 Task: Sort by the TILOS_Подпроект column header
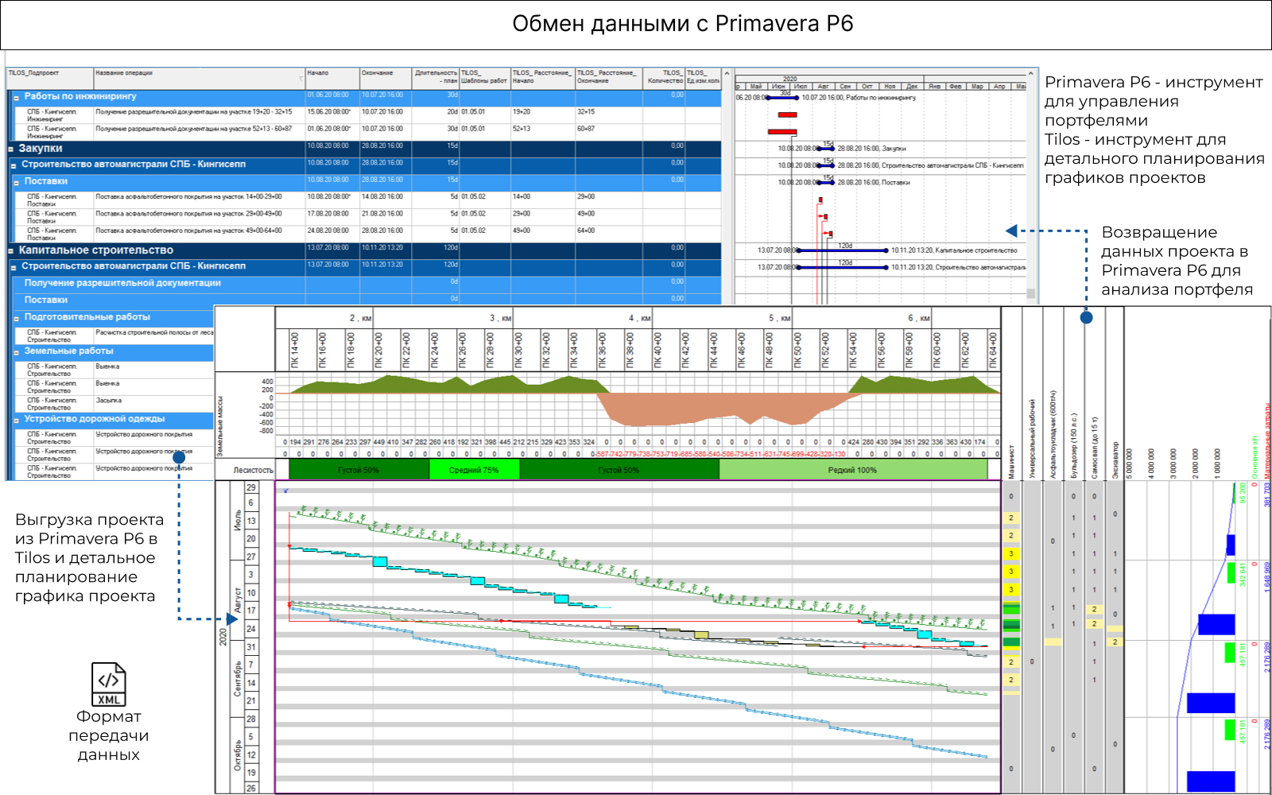pos(50,77)
